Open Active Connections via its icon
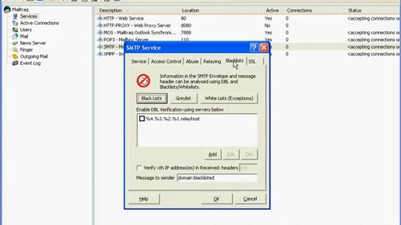Image resolution: width=401 pixels, height=225 pixels. [15, 23]
